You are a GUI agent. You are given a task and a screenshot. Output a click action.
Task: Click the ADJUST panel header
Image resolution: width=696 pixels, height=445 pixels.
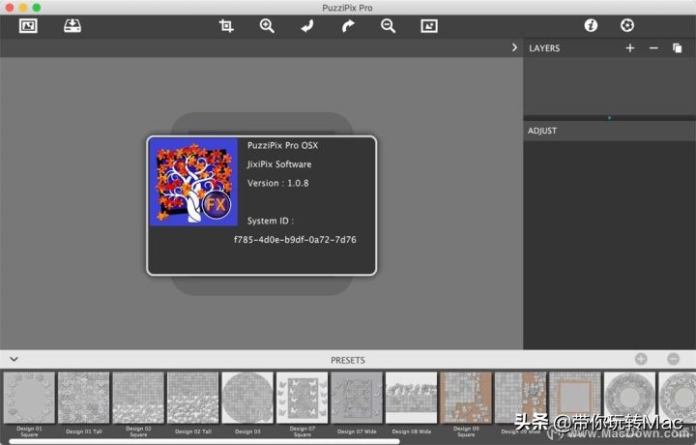609,131
